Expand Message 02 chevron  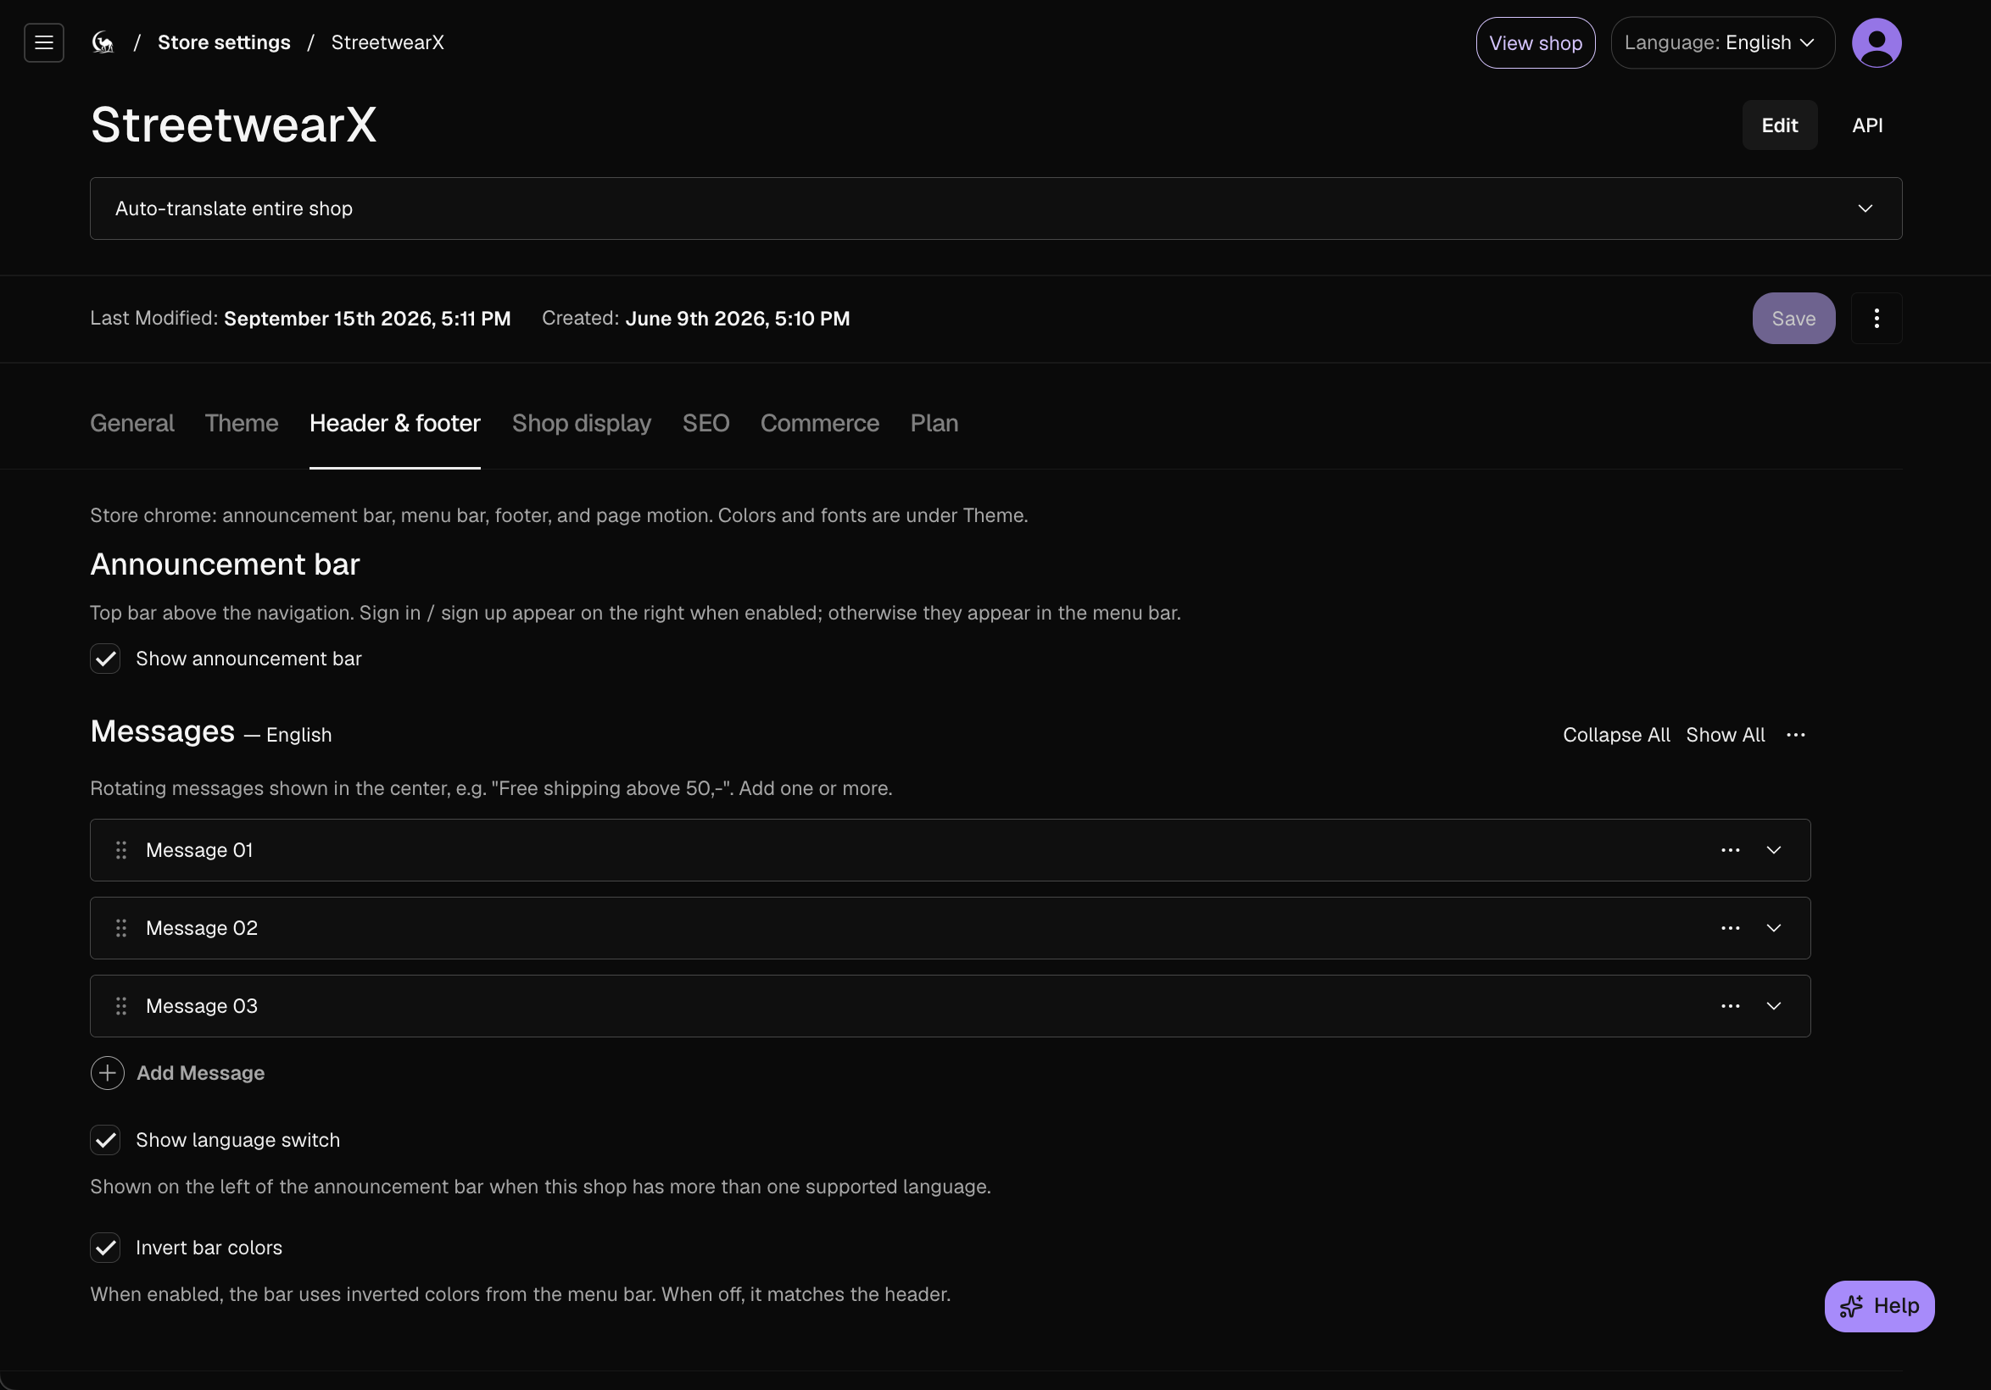1774,928
